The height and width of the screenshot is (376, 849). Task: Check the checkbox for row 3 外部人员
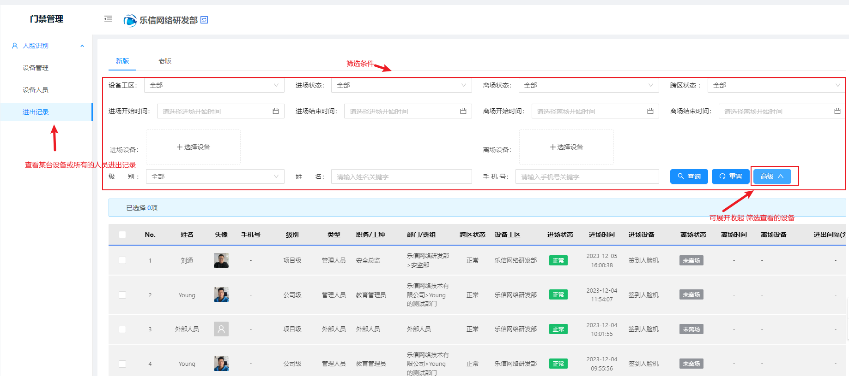click(x=122, y=329)
